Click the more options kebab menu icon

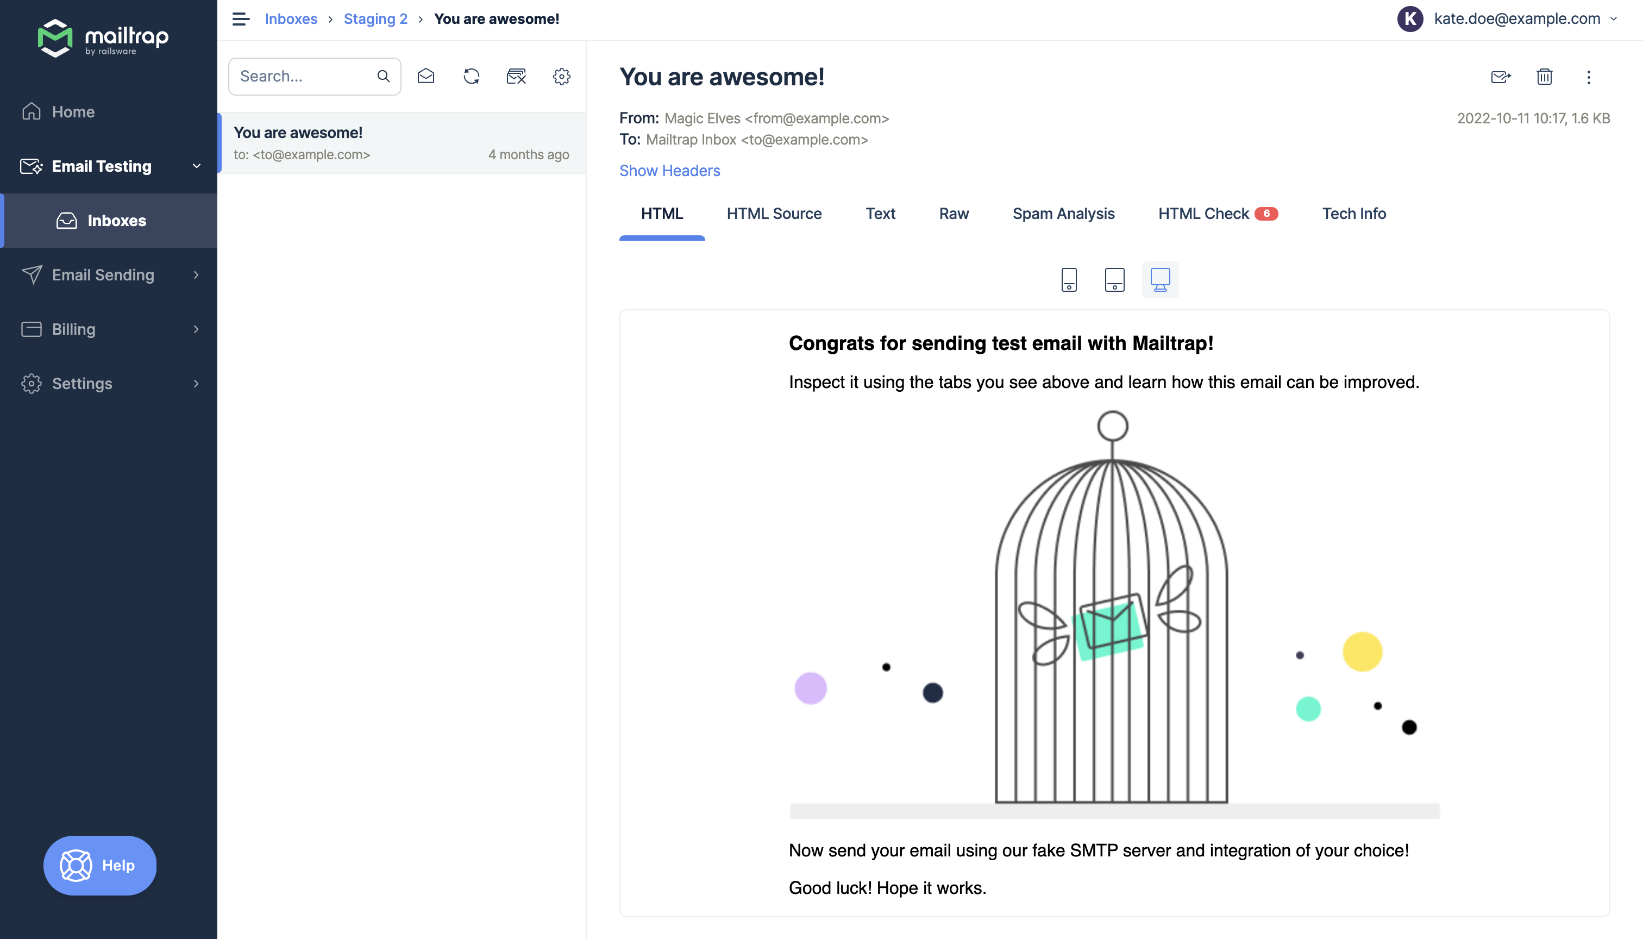(1589, 77)
